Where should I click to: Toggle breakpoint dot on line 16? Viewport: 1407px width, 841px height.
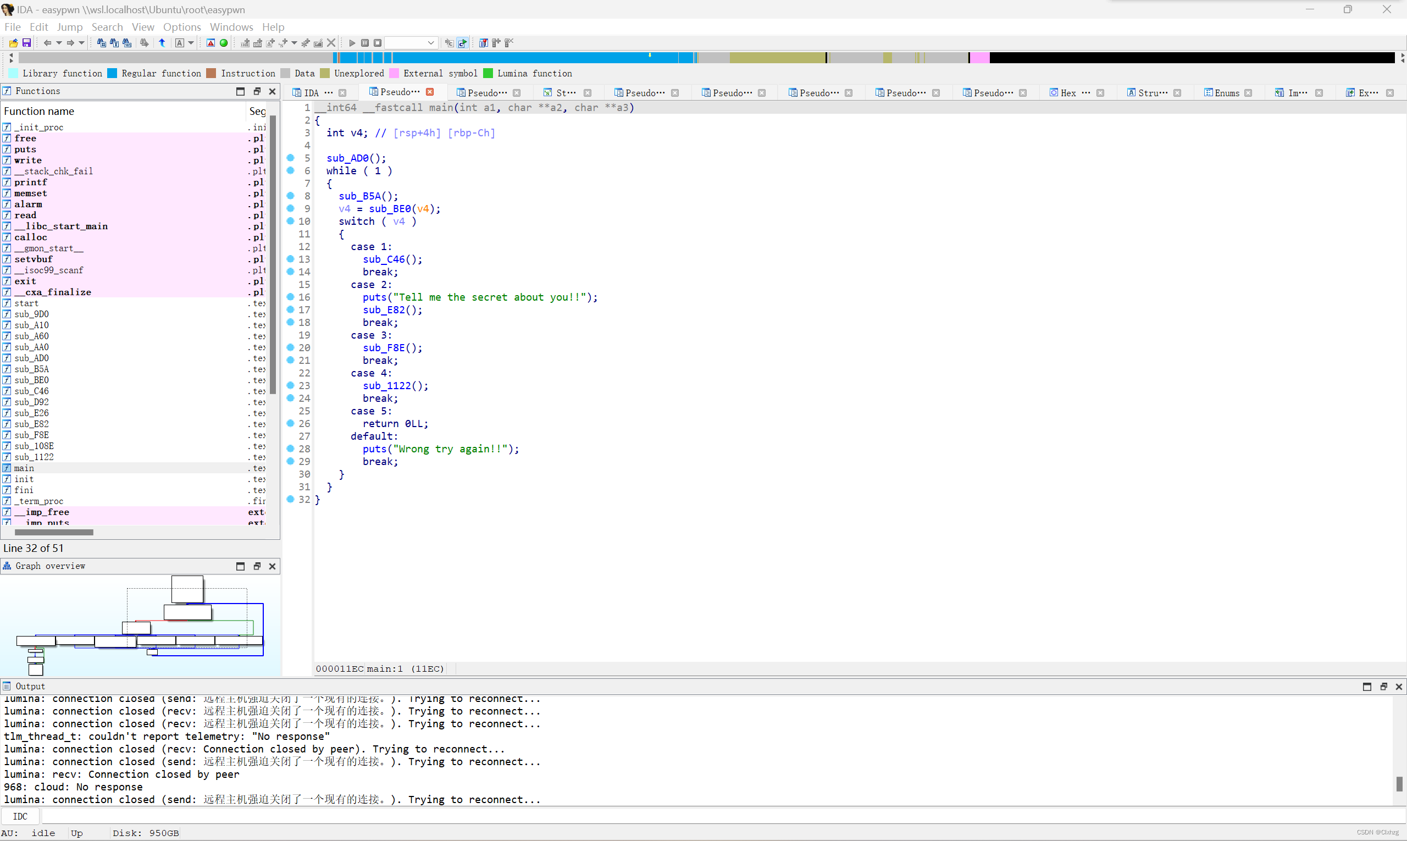[x=291, y=297]
